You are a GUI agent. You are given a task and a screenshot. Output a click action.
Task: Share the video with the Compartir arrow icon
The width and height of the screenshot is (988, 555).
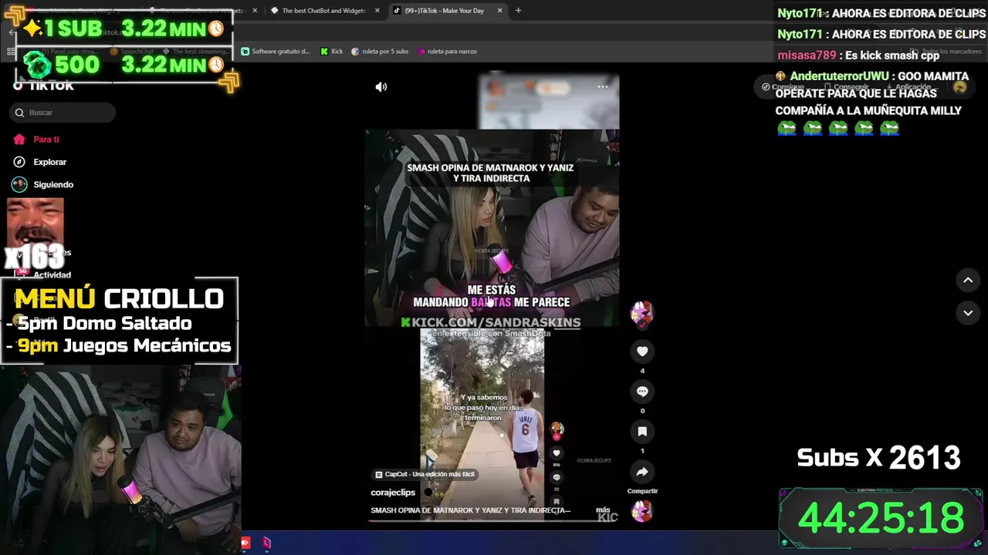pos(642,472)
